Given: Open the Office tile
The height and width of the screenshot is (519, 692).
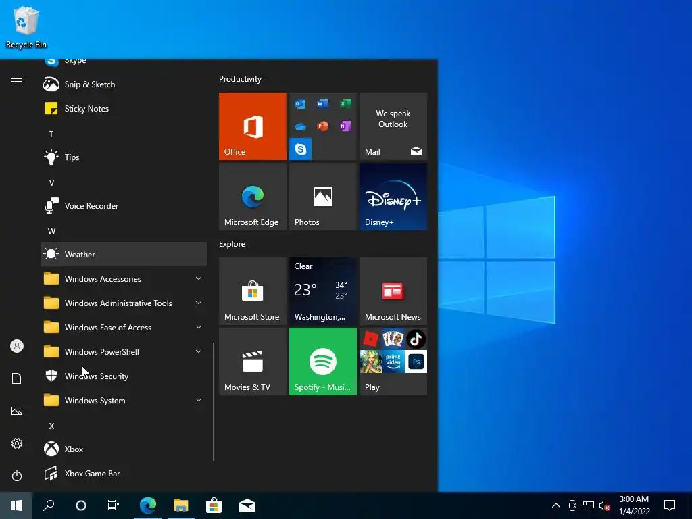Looking at the screenshot, I should [253, 126].
